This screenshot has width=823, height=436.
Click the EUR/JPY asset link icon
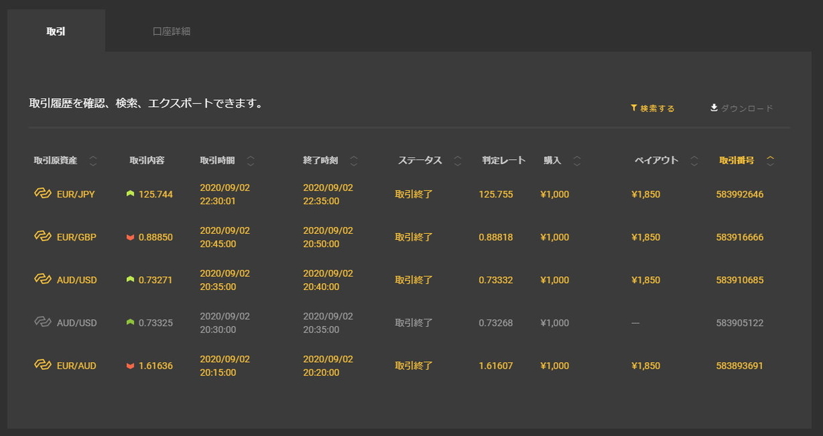pyautogui.click(x=43, y=194)
